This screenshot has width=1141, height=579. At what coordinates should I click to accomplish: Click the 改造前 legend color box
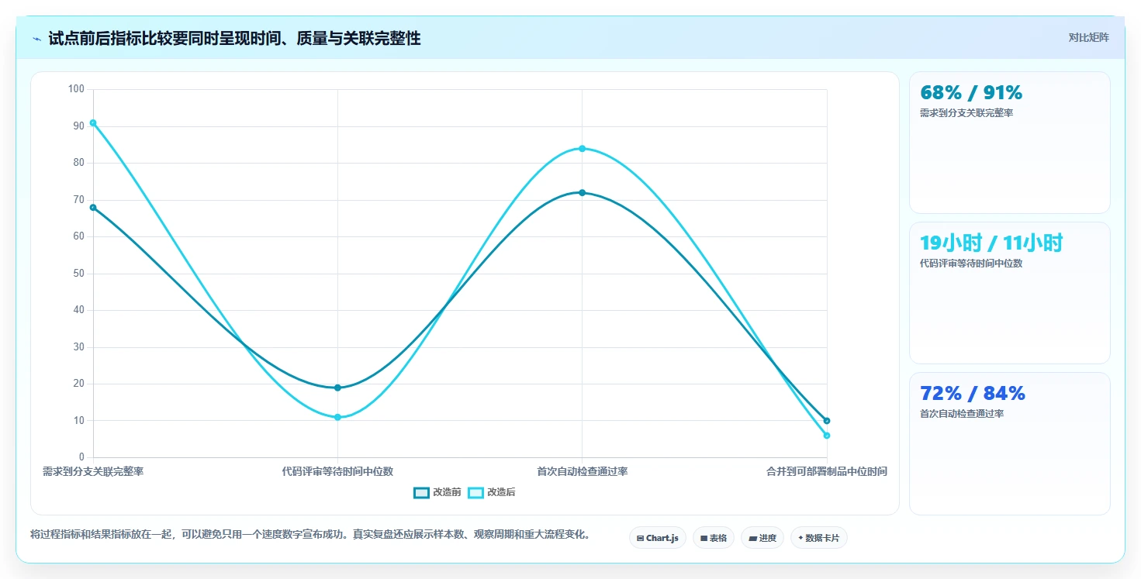tap(421, 492)
